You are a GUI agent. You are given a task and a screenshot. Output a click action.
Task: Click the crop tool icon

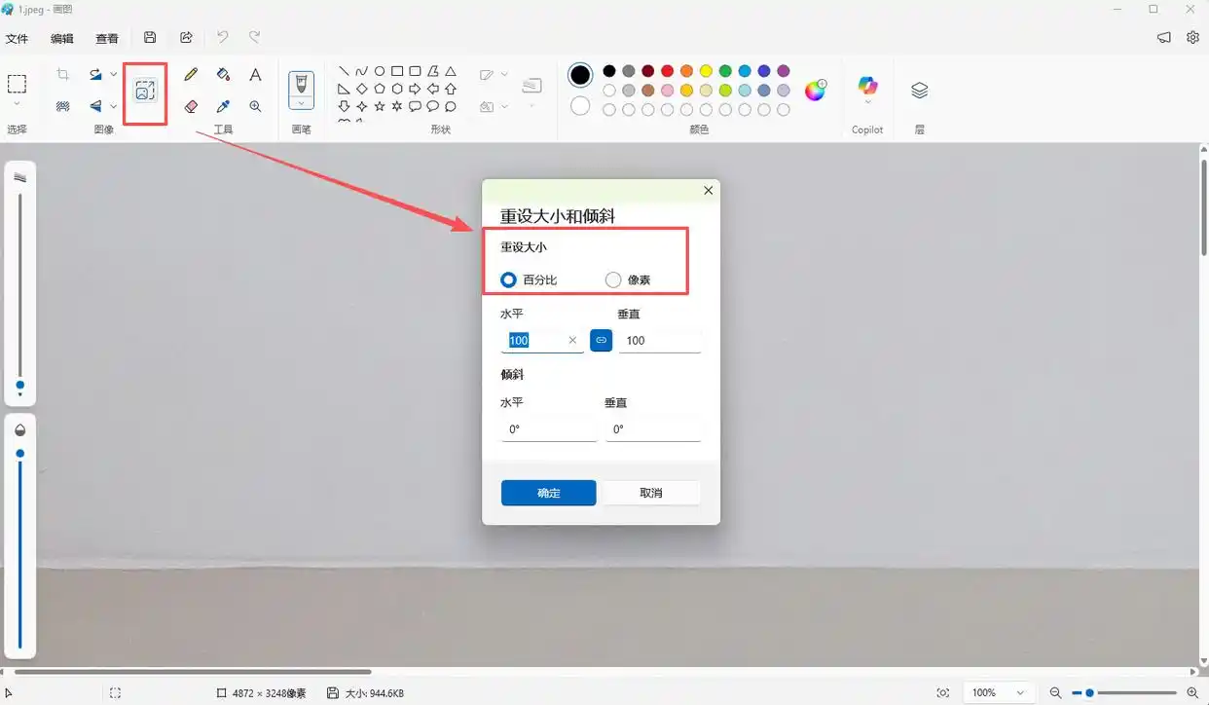(63, 74)
